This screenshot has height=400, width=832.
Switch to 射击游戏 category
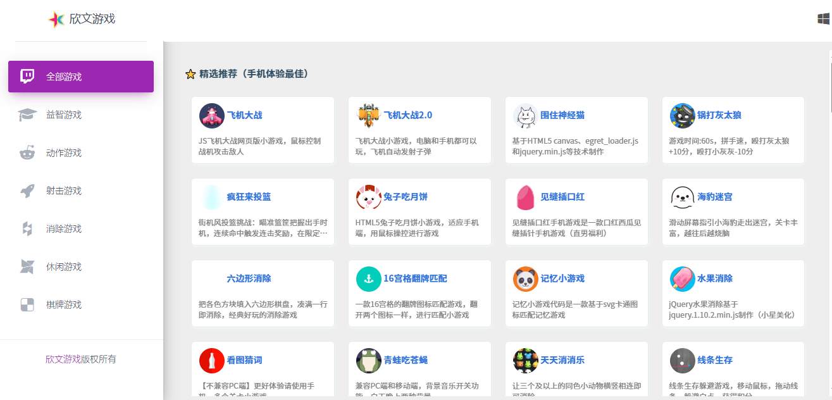click(x=81, y=191)
